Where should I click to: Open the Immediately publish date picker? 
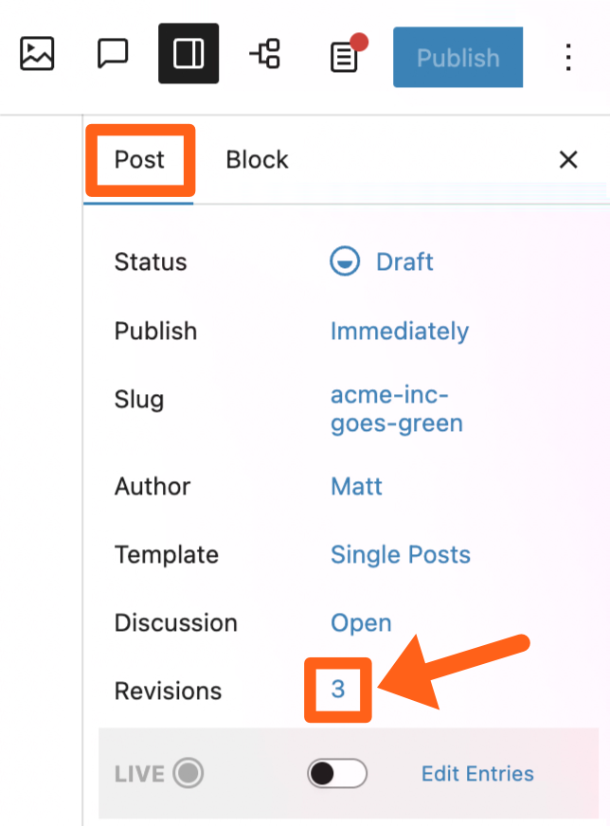tap(399, 332)
